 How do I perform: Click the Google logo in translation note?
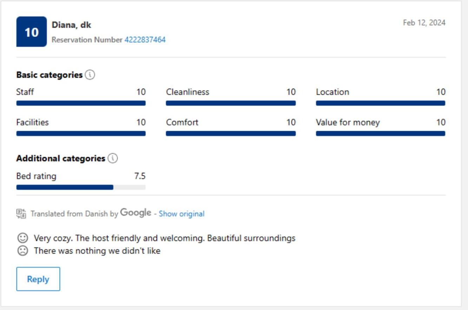point(136,213)
